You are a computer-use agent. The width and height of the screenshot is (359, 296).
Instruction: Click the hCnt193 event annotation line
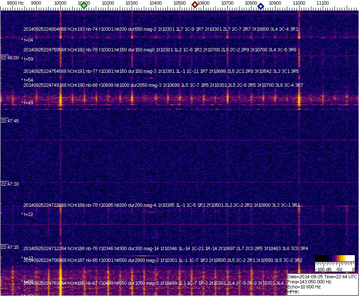[x=161, y=29]
